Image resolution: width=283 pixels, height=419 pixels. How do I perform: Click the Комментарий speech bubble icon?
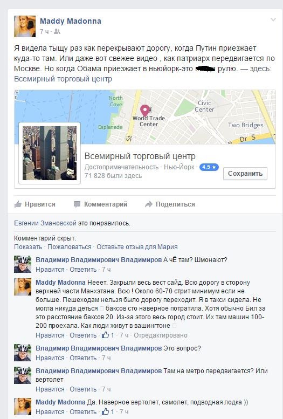point(77,204)
